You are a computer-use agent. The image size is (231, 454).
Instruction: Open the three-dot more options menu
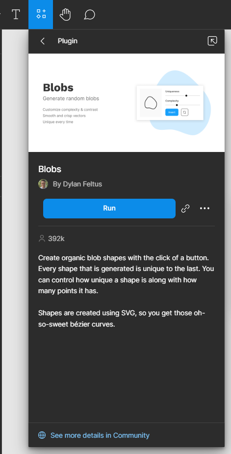tap(205, 208)
